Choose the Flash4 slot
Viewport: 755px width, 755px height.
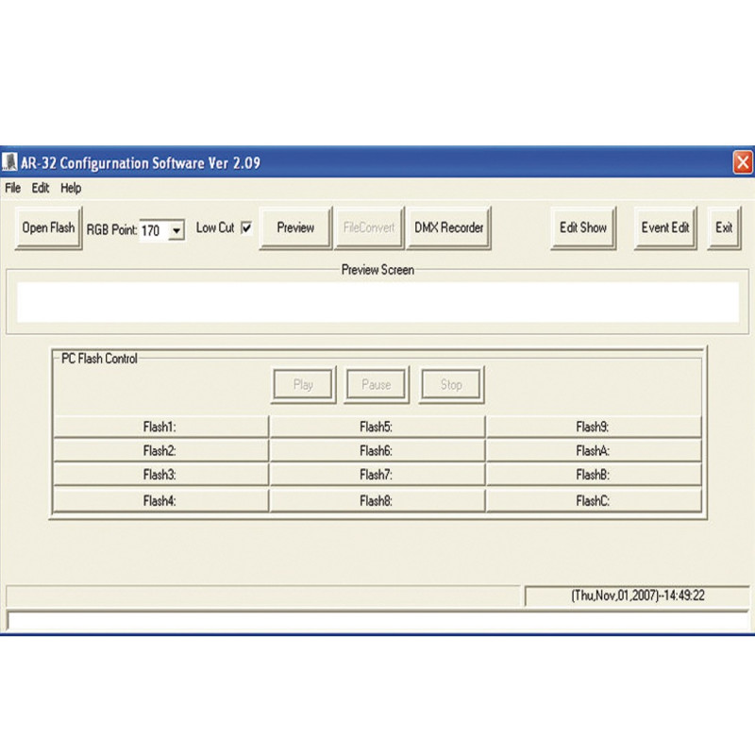pos(160,501)
